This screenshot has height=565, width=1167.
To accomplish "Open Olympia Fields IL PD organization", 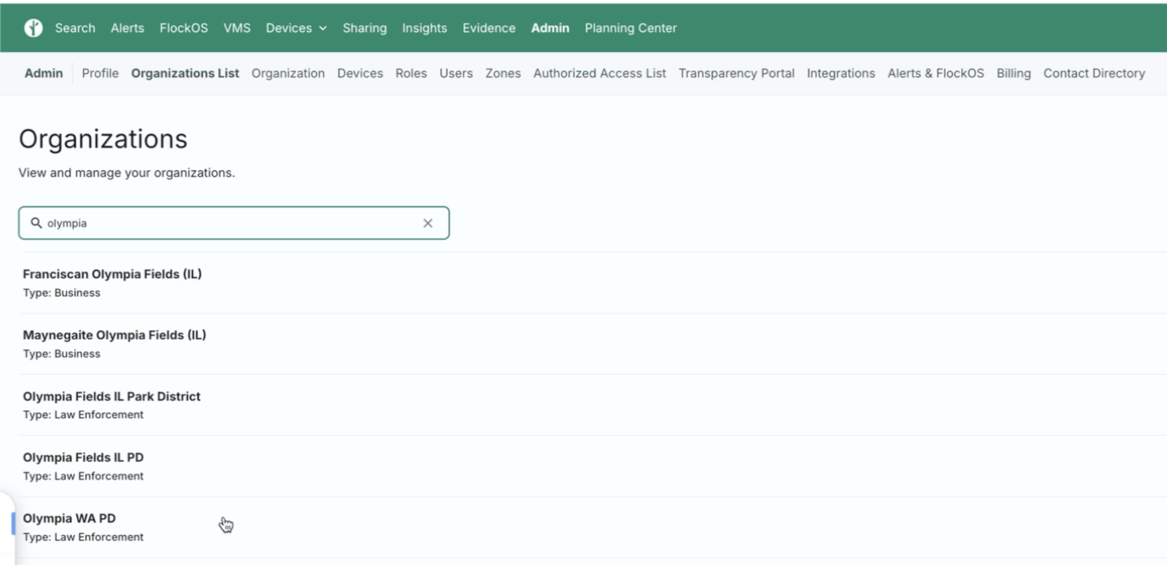I will [83, 457].
